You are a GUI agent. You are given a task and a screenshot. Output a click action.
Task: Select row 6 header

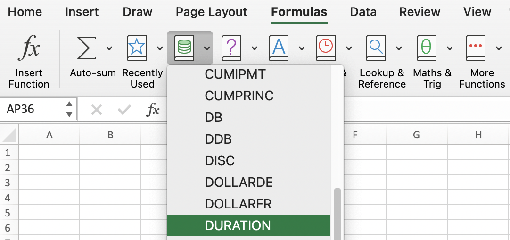tap(9, 228)
